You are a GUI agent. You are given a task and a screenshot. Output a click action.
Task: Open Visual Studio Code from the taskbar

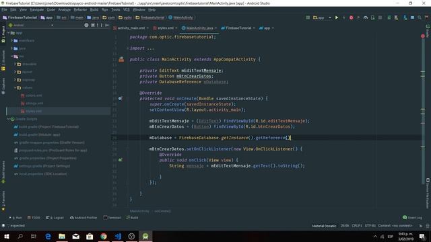[x=118, y=236]
